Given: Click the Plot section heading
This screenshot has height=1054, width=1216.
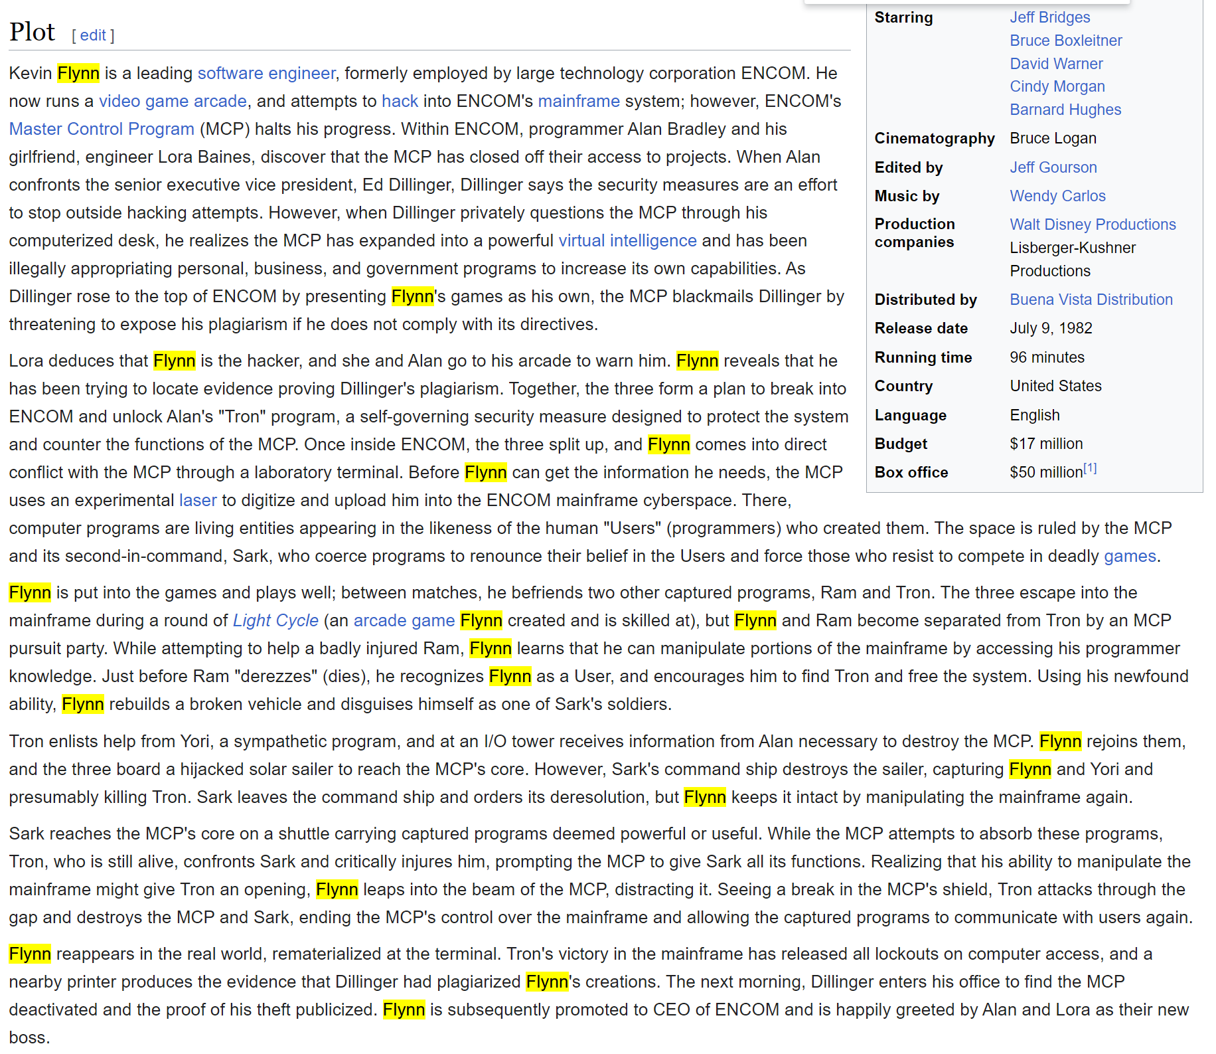Looking at the screenshot, I should [x=32, y=32].
